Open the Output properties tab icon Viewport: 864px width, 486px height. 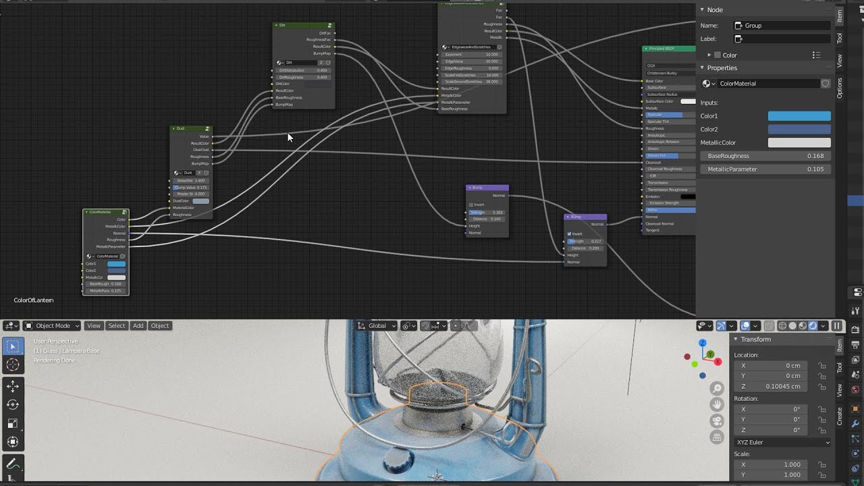(x=855, y=345)
